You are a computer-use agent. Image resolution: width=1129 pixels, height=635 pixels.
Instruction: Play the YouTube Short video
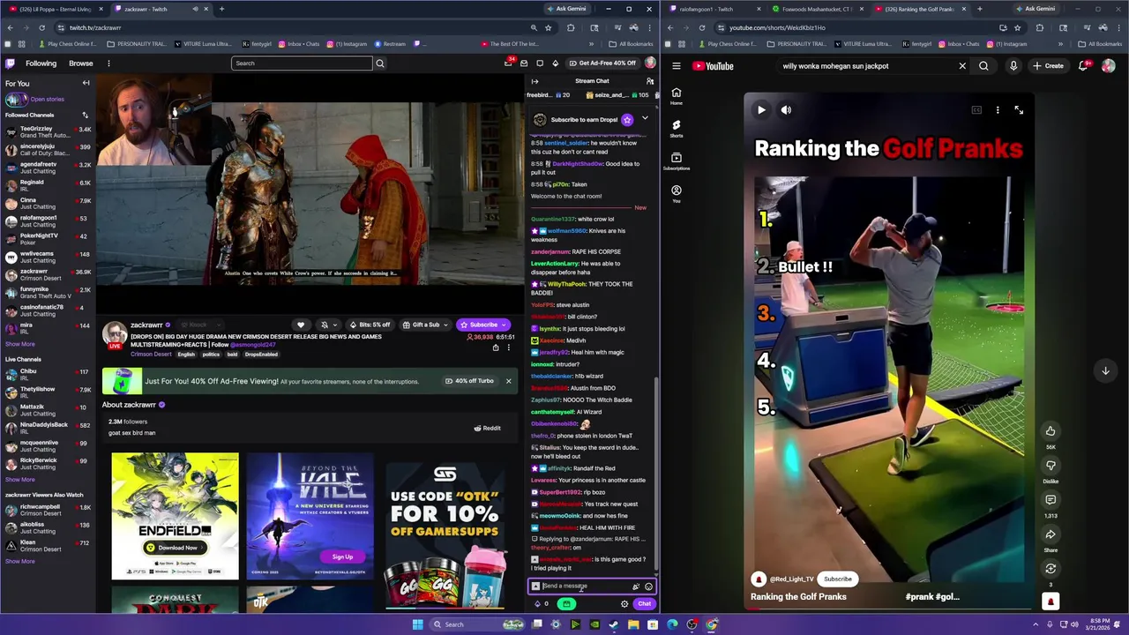coord(761,110)
